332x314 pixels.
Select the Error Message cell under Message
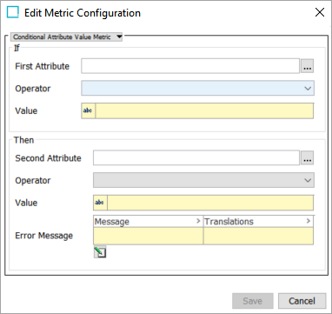pos(148,236)
